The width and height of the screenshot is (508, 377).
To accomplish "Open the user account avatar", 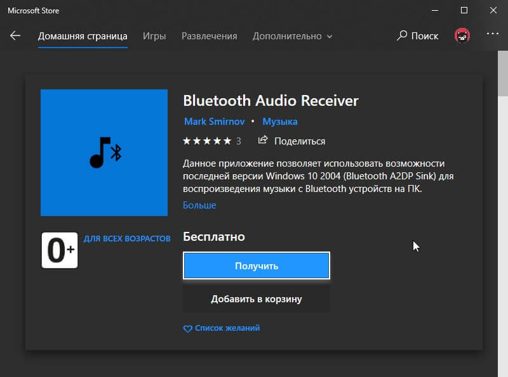I will coord(462,35).
